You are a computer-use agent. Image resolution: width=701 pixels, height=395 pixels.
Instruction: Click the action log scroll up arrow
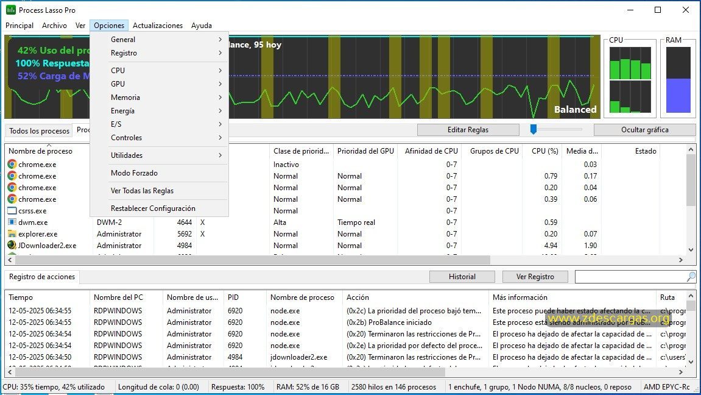(691, 296)
